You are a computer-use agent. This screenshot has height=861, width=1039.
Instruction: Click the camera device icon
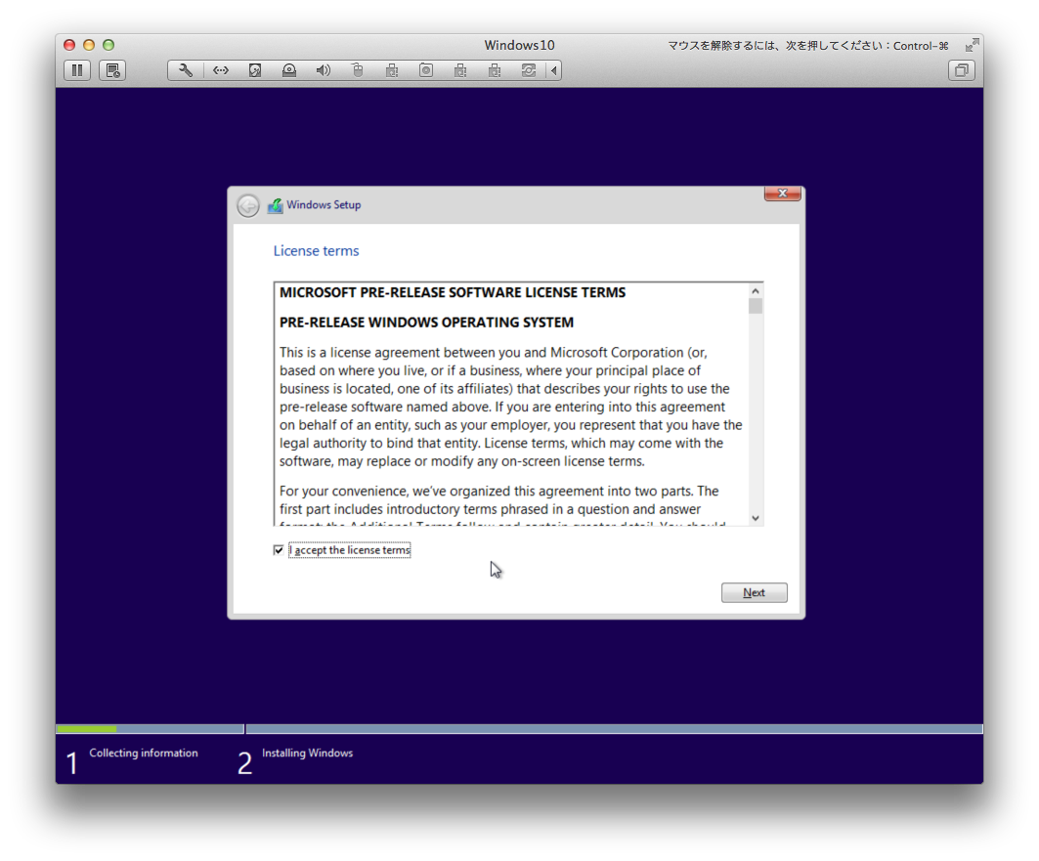(x=426, y=70)
